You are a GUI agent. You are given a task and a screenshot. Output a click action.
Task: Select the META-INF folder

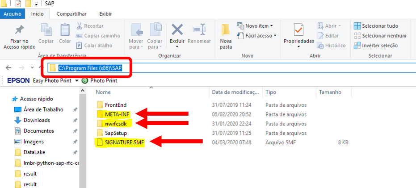[x=113, y=114]
